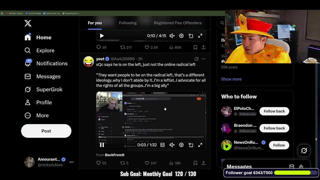Switch to Registered Flex Offenders tab
This screenshot has height=180, width=320.
177,23
